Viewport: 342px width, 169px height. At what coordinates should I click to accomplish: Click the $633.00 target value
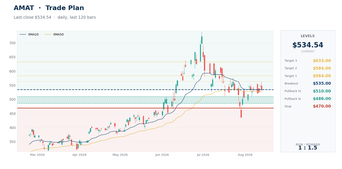(322, 61)
